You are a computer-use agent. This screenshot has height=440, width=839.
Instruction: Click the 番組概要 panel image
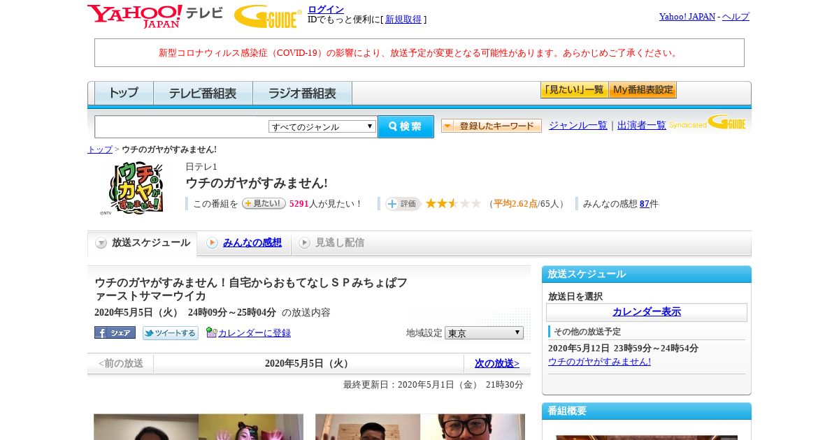tap(647, 437)
